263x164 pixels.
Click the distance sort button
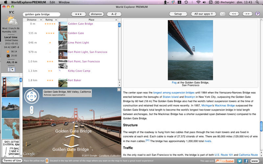(96, 14)
